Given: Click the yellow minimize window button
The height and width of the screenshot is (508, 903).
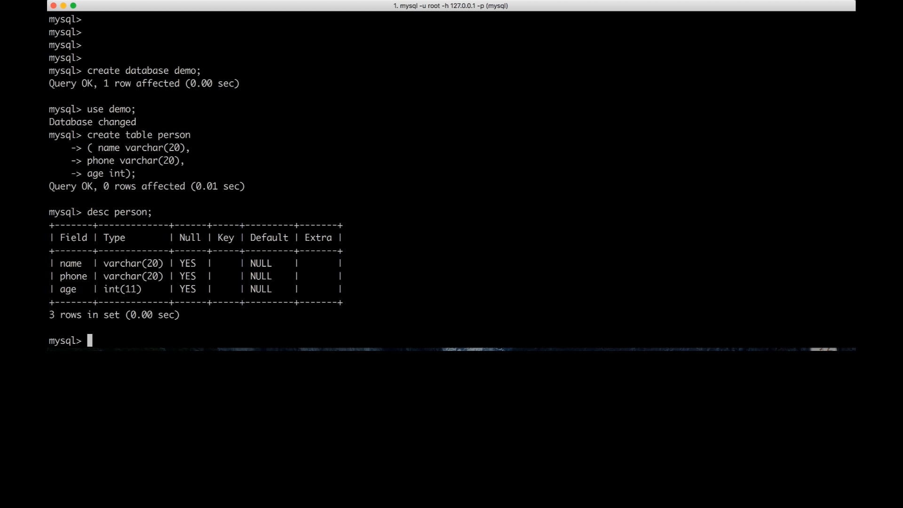Looking at the screenshot, I should click(63, 6).
